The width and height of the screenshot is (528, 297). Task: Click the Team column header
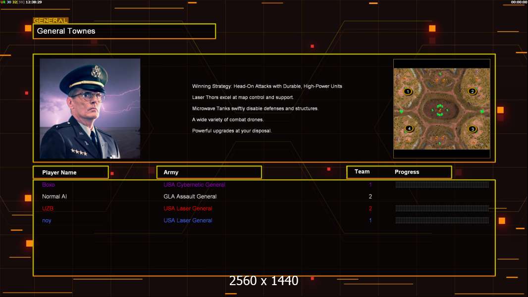click(362, 172)
